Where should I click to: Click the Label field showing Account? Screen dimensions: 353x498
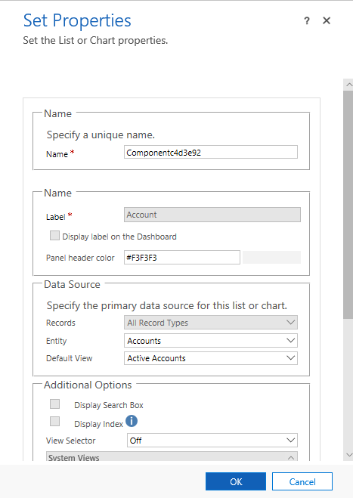click(x=212, y=215)
